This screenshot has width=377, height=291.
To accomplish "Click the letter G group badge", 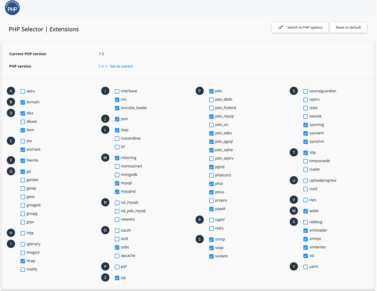I will point(11,171).
